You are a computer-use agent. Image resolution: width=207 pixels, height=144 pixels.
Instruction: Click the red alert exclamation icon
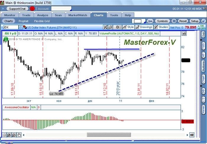click(x=32, y=9)
